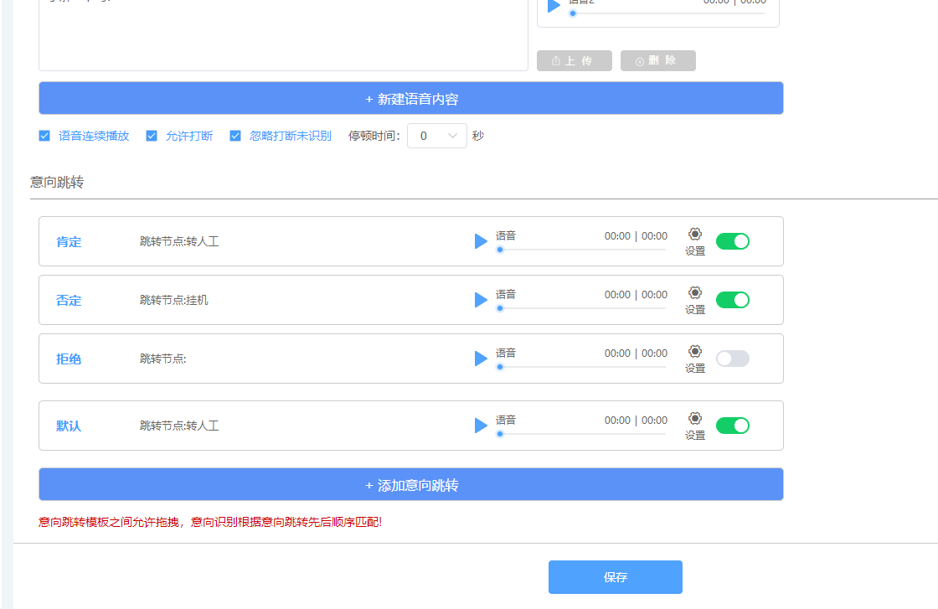Uncheck 允许打断 checkbox

152,136
